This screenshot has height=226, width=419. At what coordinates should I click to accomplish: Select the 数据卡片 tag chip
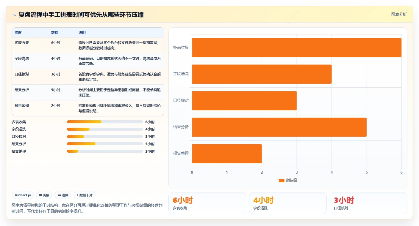coord(85,195)
